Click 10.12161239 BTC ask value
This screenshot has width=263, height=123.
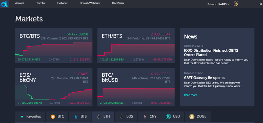tap(79, 60)
